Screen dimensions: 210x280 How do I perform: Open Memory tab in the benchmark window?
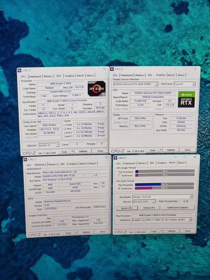[142, 163]
